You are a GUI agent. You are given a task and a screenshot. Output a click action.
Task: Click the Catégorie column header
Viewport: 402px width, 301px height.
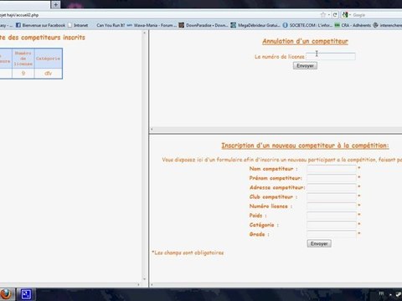[48, 59]
